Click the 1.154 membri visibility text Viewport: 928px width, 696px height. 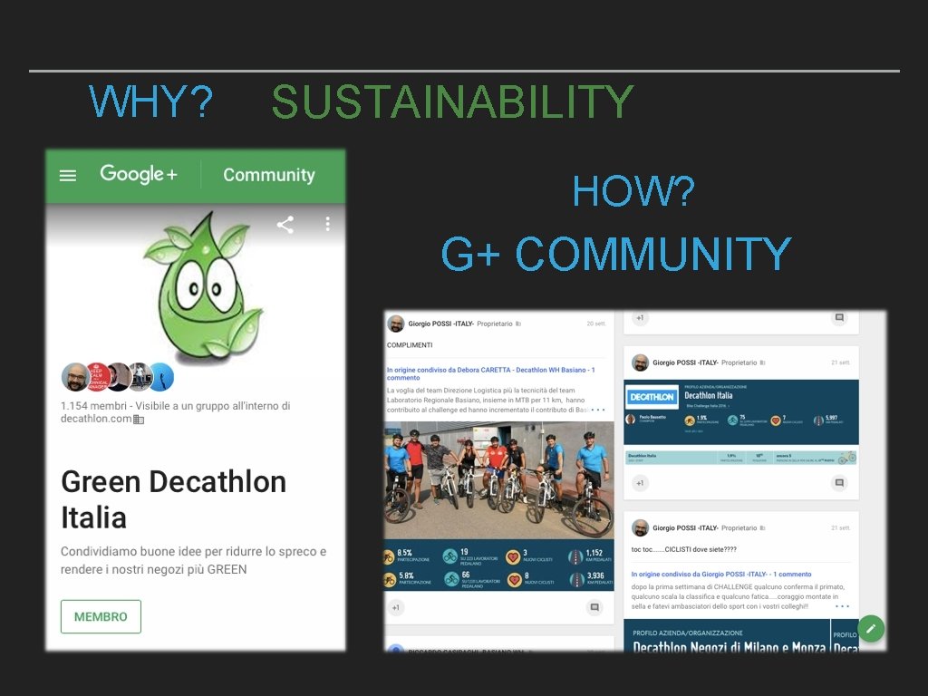tap(175, 412)
